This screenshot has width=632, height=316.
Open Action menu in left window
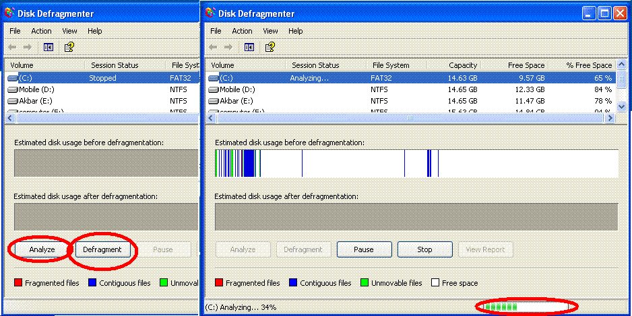pos(42,31)
